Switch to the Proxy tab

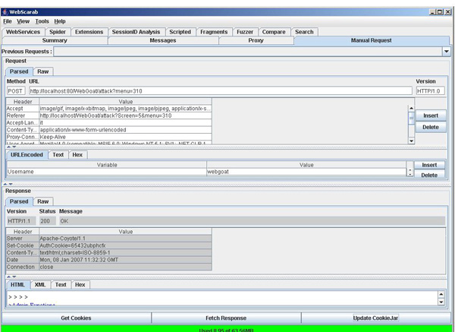point(256,40)
